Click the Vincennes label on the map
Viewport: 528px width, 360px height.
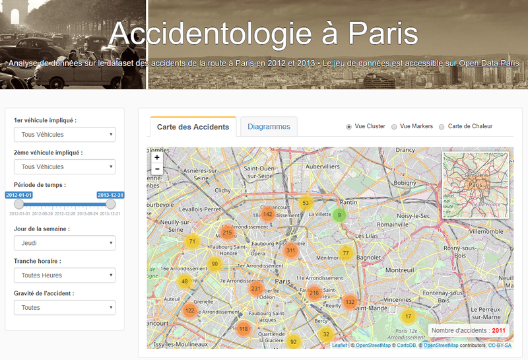(397, 299)
